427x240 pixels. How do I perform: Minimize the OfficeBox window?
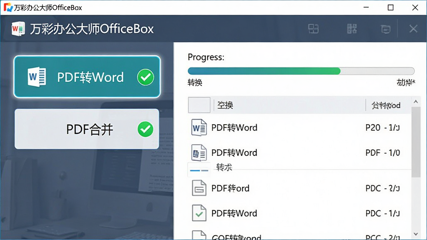click(366, 7)
